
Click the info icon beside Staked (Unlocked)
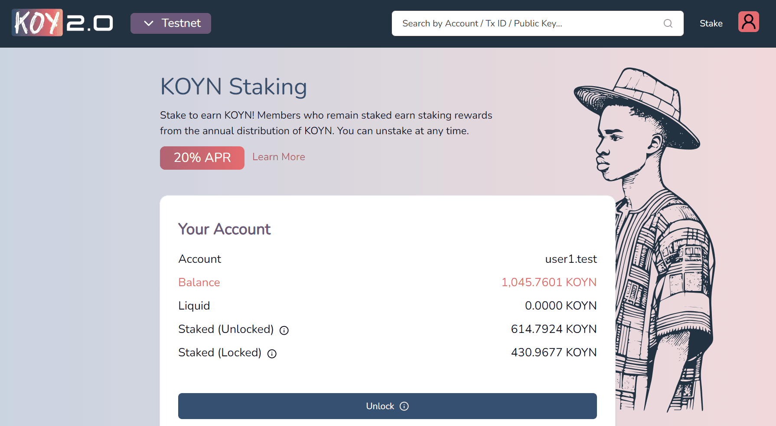[x=284, y=330]
